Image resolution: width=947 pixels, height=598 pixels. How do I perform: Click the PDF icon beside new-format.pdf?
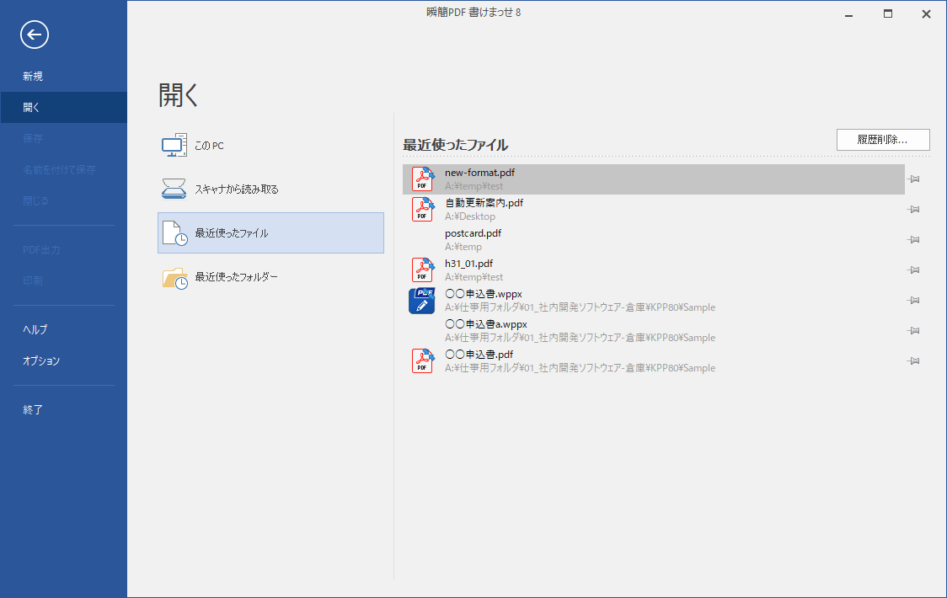click(423, 179)
